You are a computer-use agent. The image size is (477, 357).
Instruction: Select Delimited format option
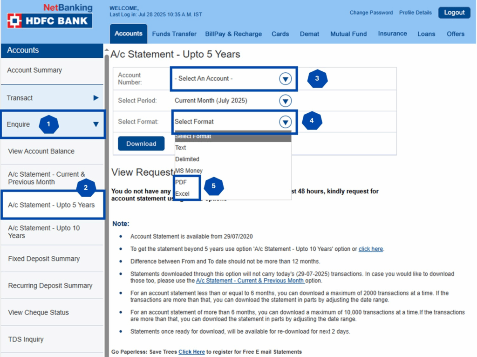pyautogui.click(x=187, y=159)
